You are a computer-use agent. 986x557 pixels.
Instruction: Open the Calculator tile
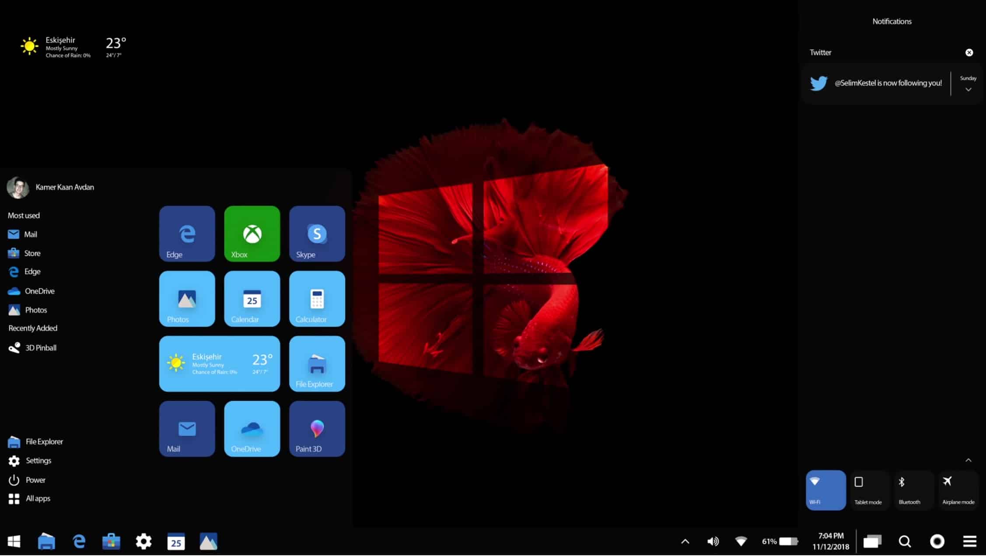316,299
